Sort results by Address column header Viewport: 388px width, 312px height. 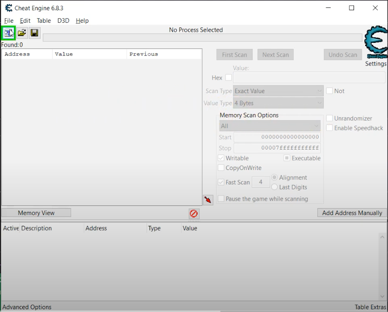(27, 54)
